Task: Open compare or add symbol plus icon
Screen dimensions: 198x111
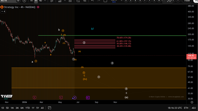Action: [24, 1]
